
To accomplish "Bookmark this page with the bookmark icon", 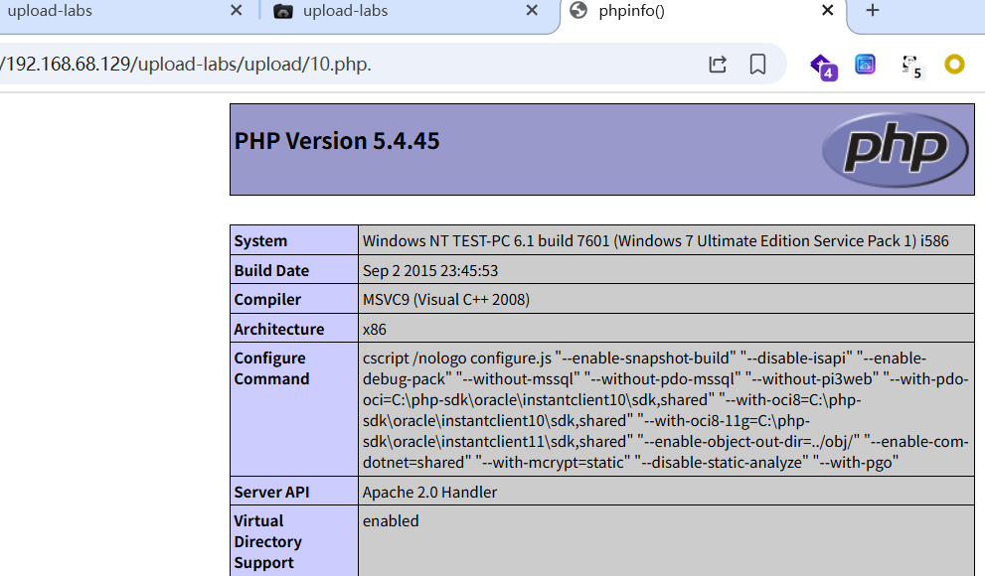I will coord(757,65).
